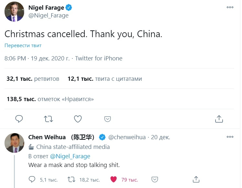Click the @Nigel_Farage mention in reply
Viewport: 242px width, 188px height.
pos(70,156)
